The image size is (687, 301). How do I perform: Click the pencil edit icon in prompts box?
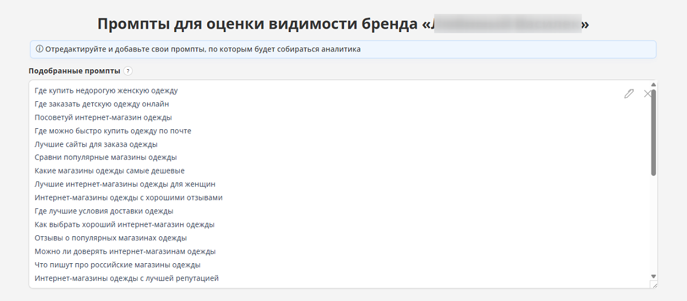click(629, 94)
